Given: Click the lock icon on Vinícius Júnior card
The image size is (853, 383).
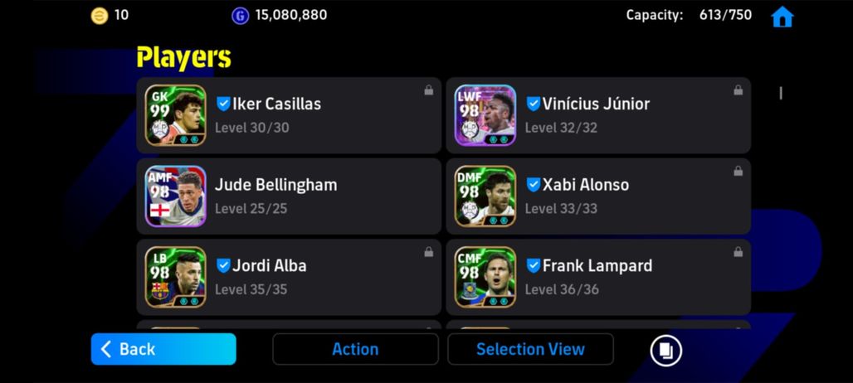Looking at the screenshot, I should [738, 90].
